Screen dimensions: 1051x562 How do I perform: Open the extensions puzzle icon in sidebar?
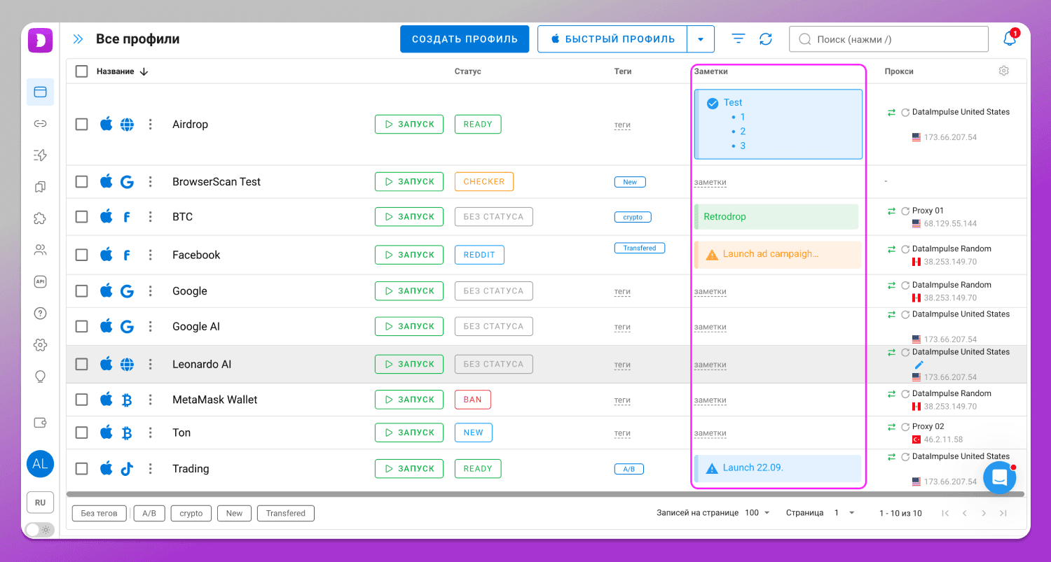[x=40, y=218]
